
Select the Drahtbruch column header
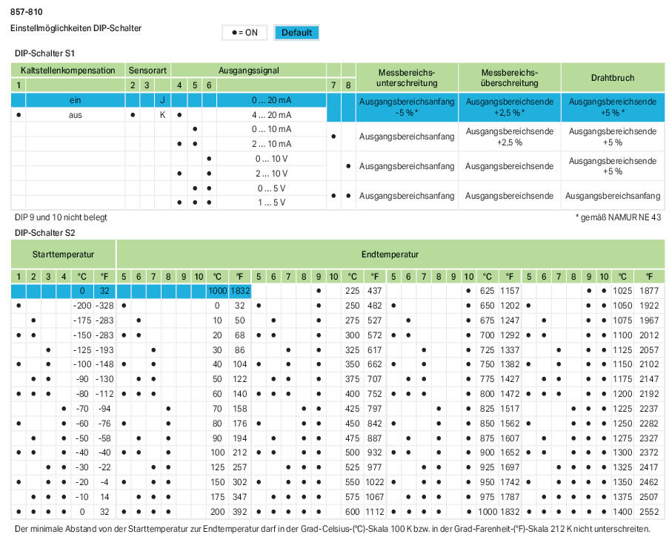click(613, 78)
